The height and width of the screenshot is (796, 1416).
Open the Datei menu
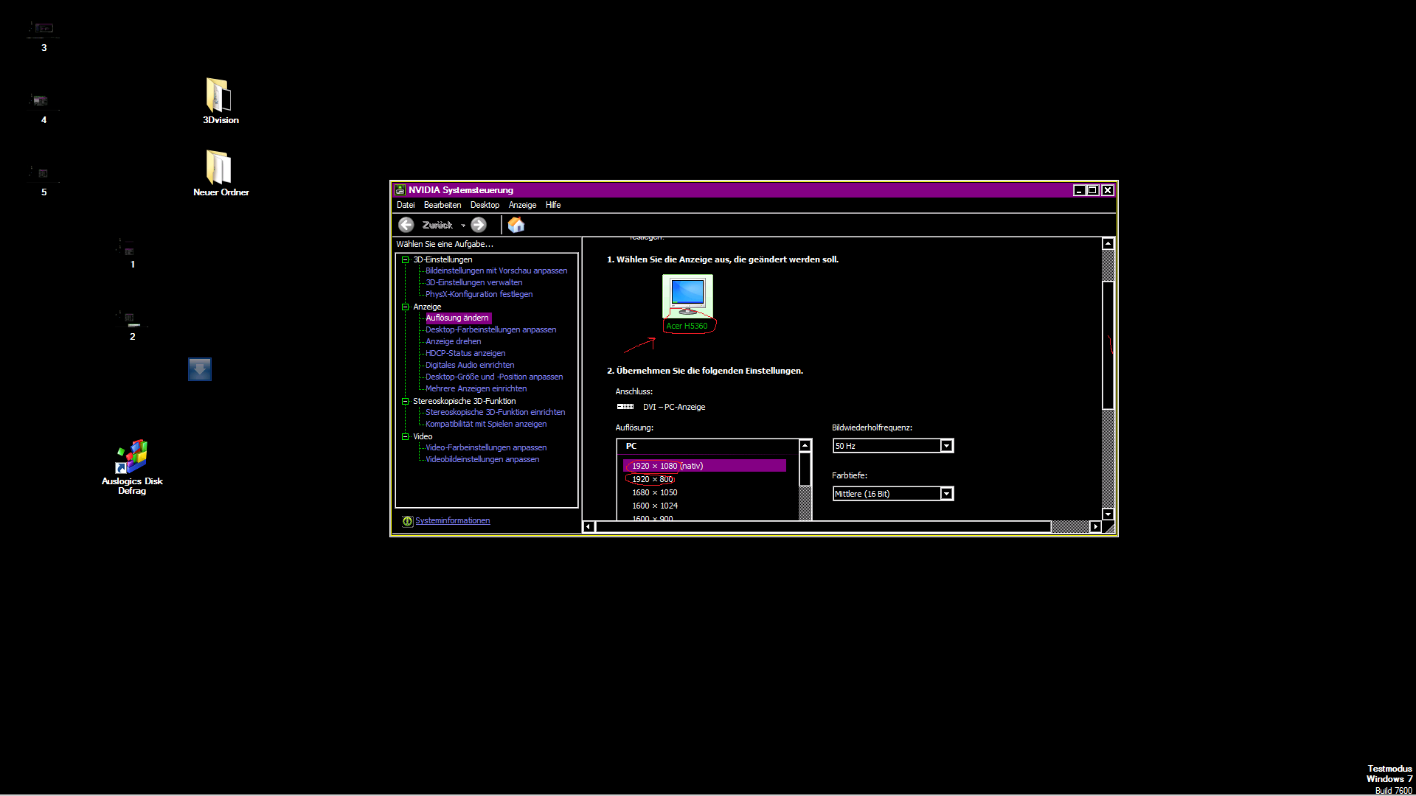(406, 205)
